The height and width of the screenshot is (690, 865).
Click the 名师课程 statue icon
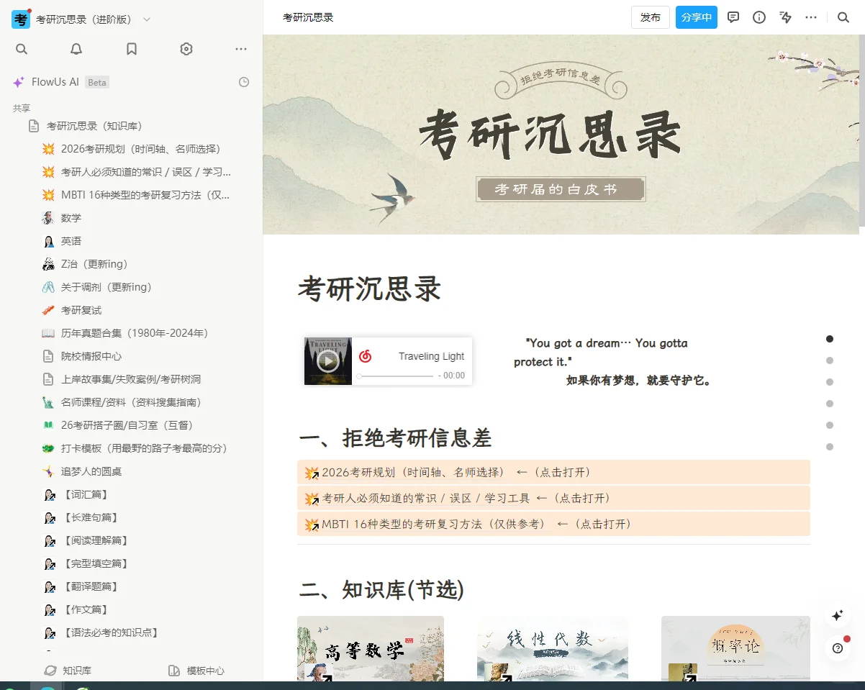(x=48, y=402)
